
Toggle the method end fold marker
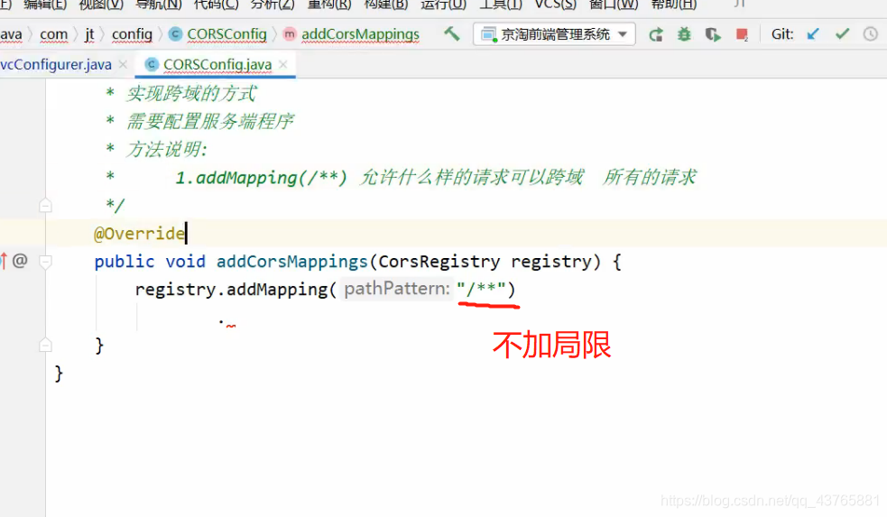pyautogui.click(x=46, y=345)
